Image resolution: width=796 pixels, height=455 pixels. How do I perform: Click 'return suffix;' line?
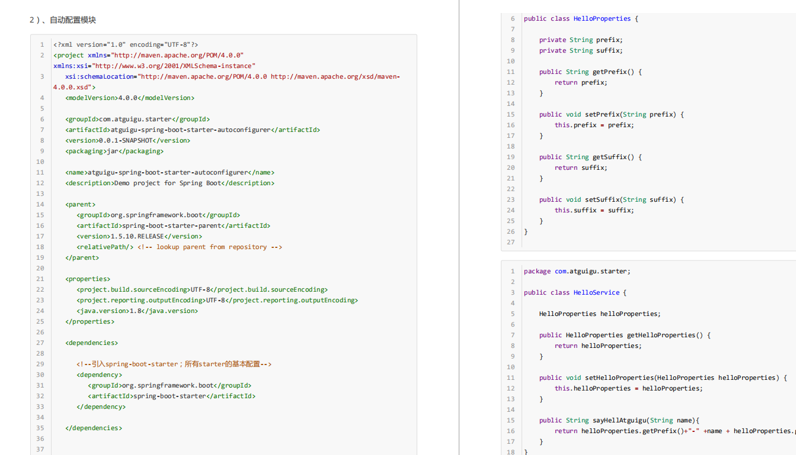581,168
